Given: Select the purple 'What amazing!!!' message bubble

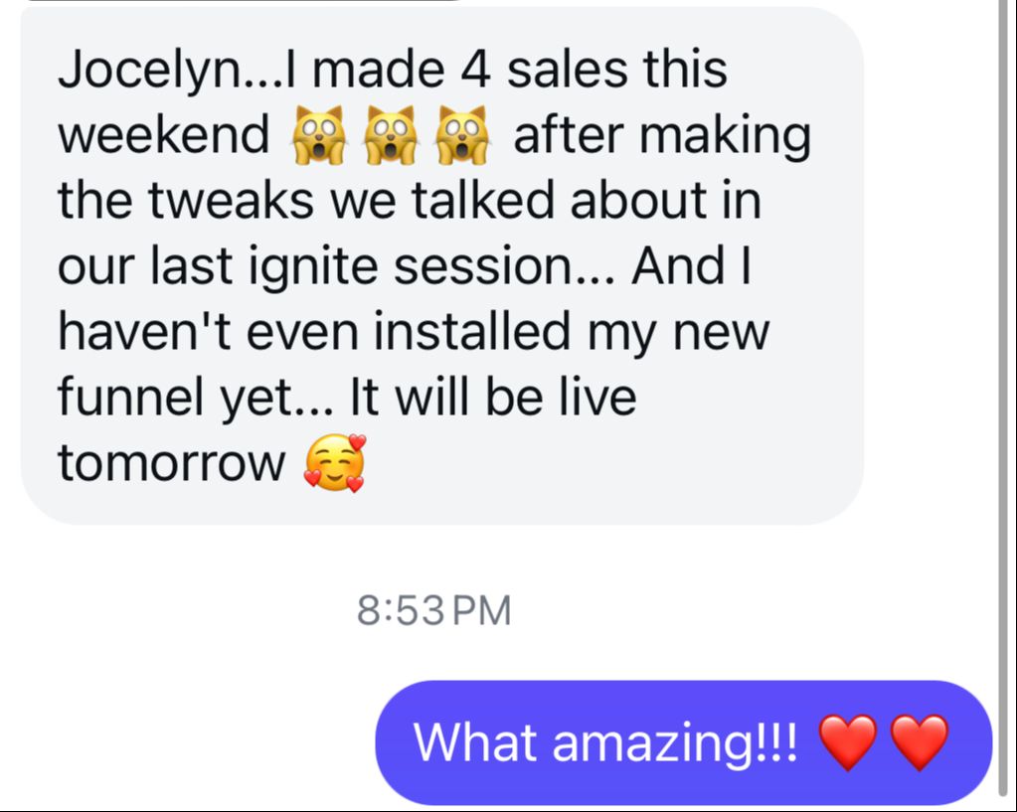Looking at the screenshot, I should (x=684, y=742).
